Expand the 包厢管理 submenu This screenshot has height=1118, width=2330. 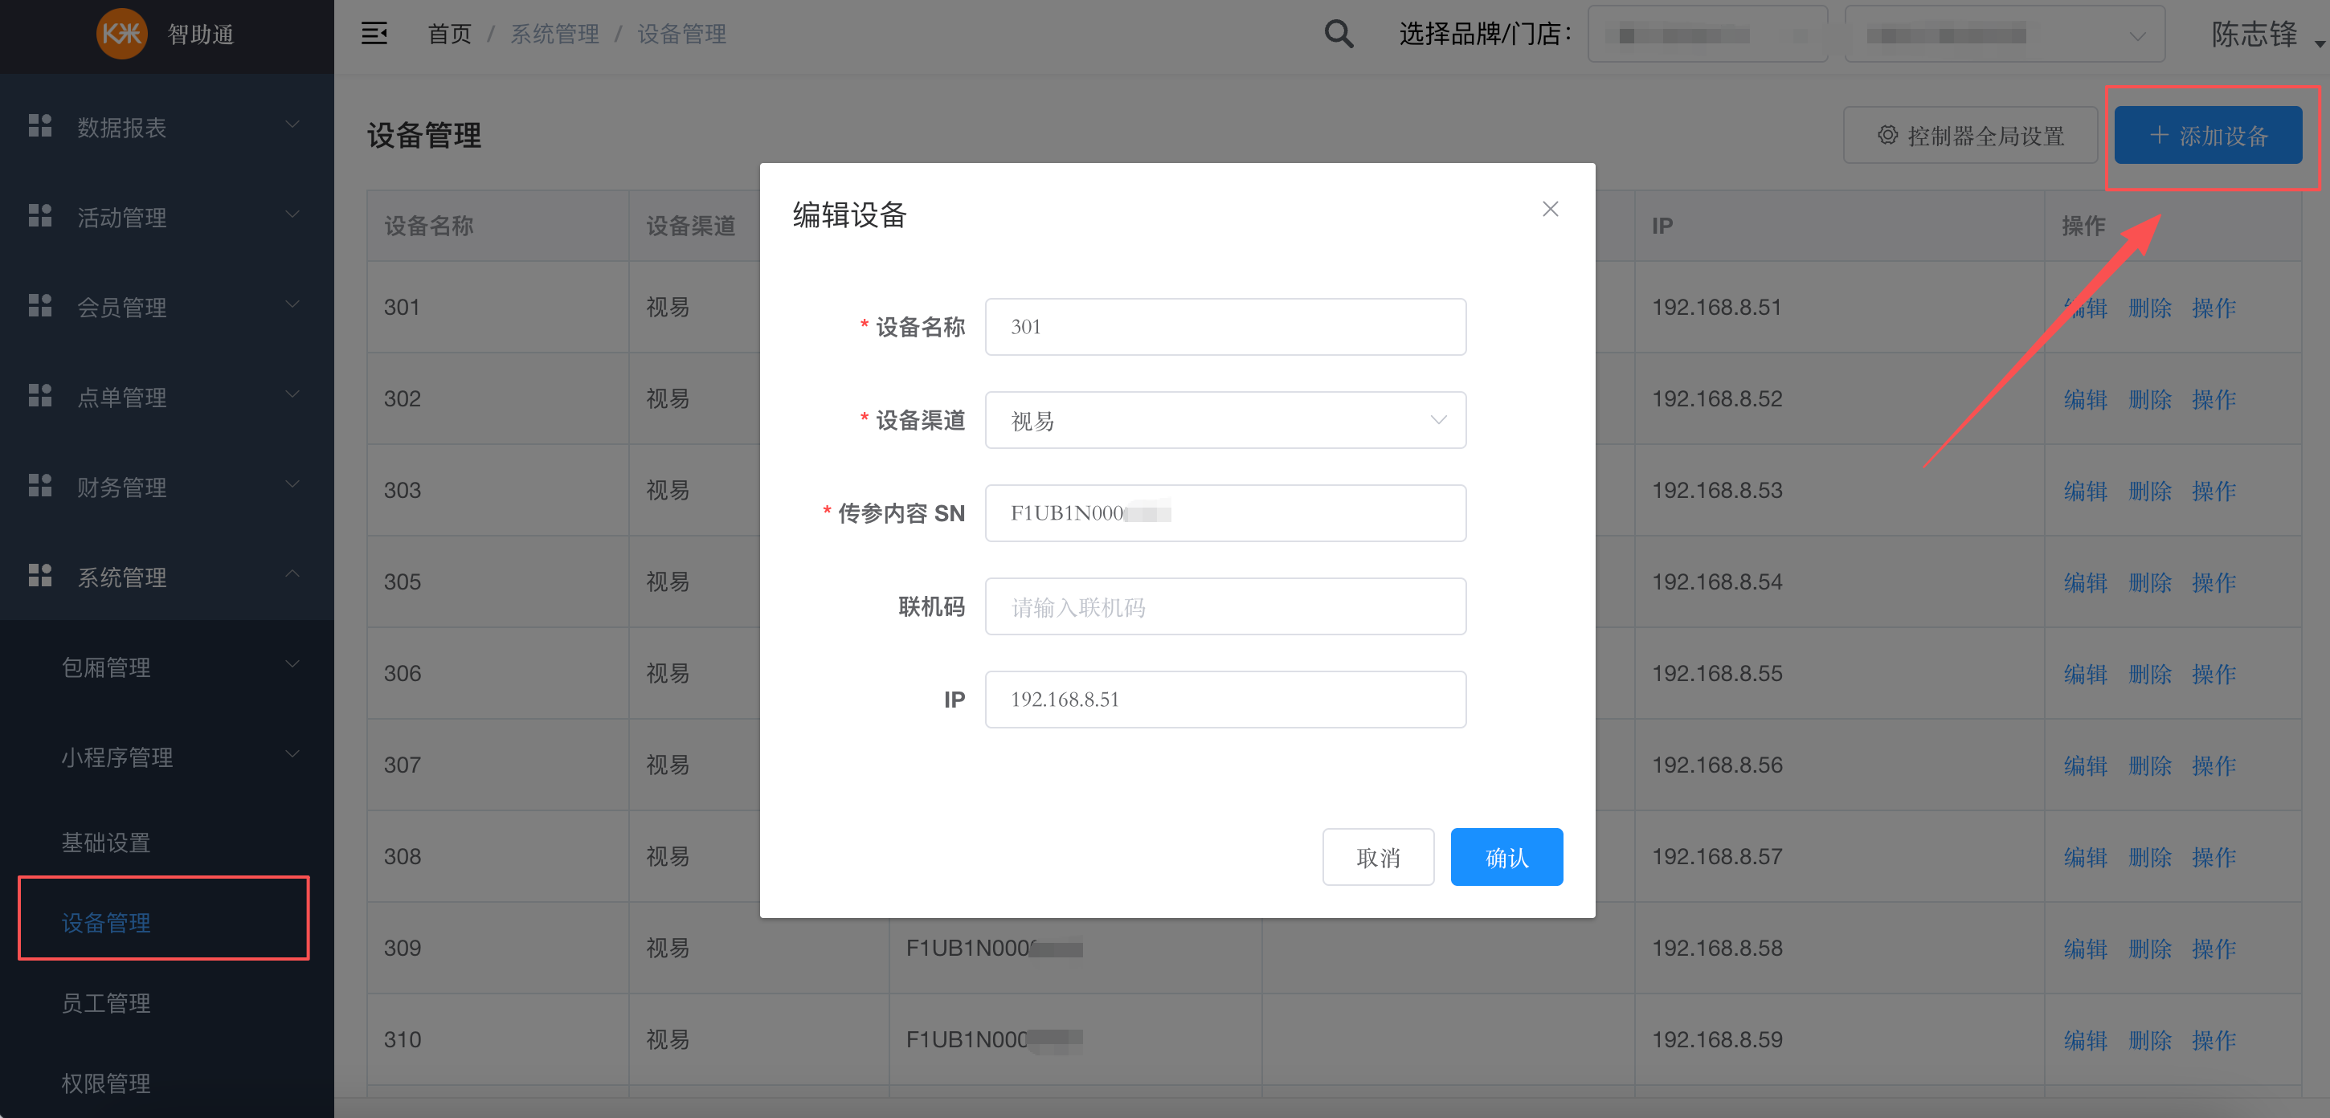[x=106, y=667]
